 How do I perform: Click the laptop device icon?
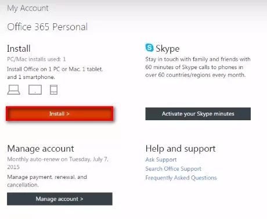click(x=13, y=89)
